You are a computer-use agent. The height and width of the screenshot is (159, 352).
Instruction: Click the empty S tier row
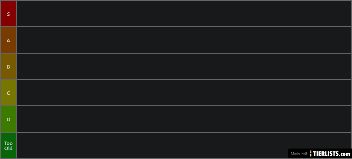click(184, 14)
